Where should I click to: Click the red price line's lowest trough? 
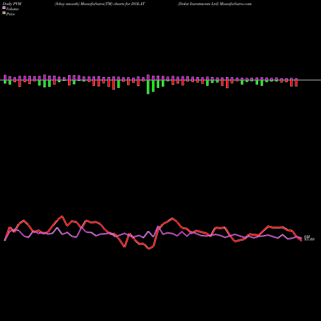pyautogui.click(x=149, y=249)
